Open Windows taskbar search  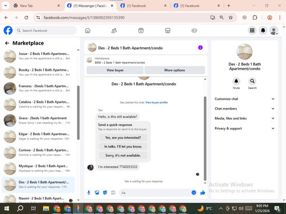coord(20,209)
